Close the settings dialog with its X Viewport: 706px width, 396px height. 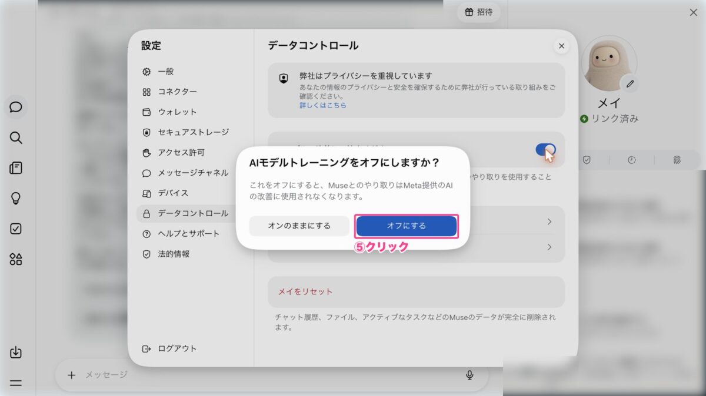(561, 46)
